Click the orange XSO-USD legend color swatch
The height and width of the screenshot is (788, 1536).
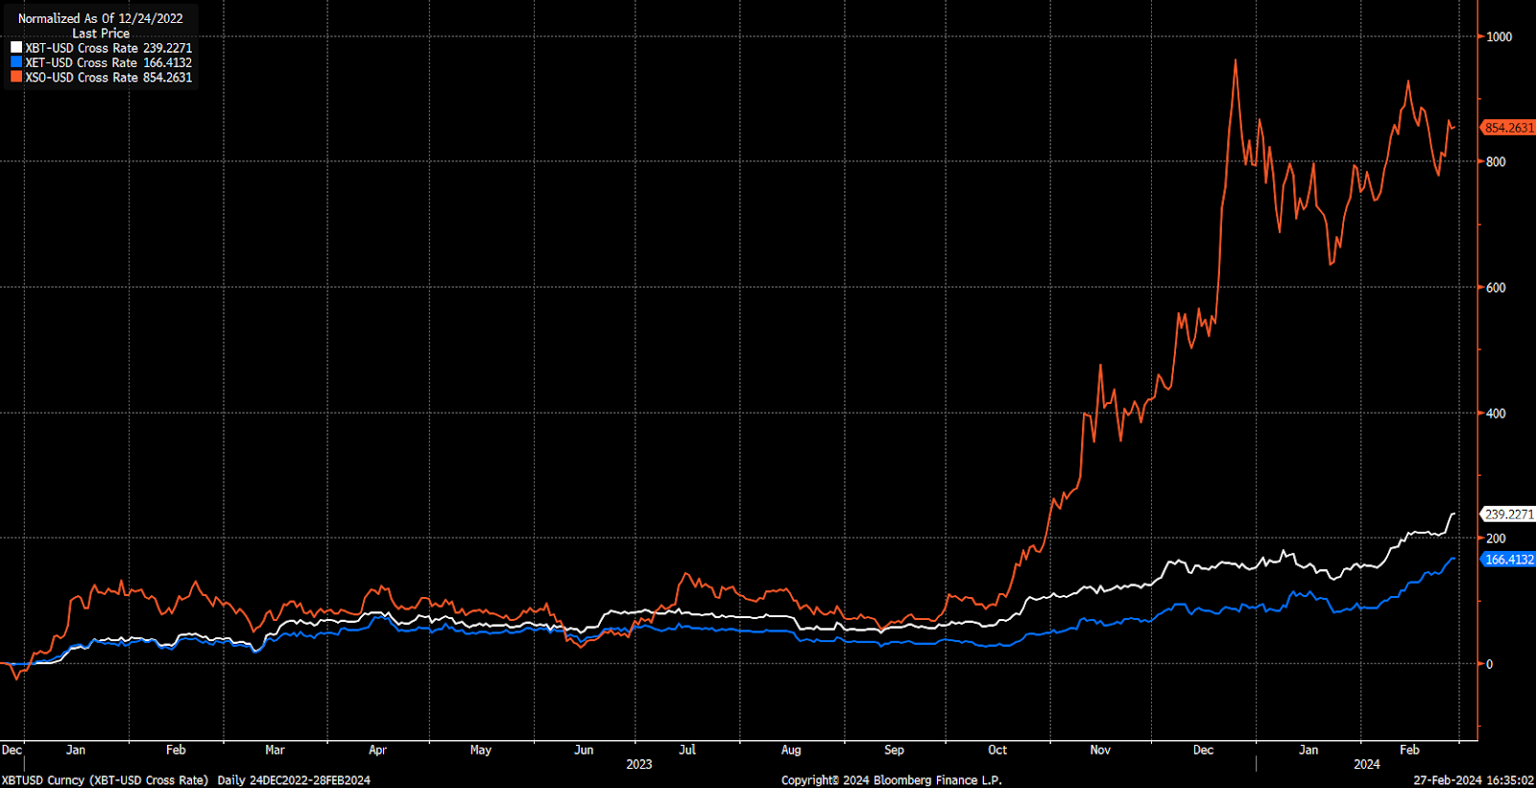pyautogui.click(x=16, y=76)
